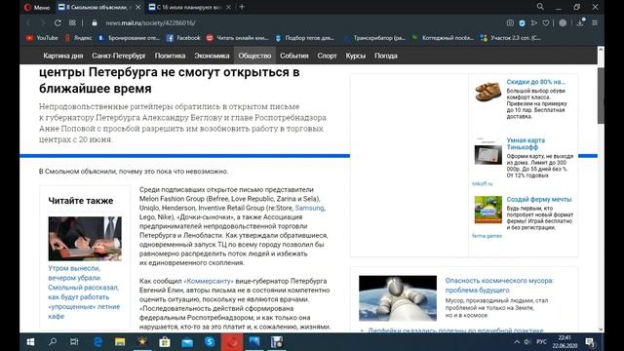Open the ad blocker shield icon
The image size is (624, 351).
[523, 23]
